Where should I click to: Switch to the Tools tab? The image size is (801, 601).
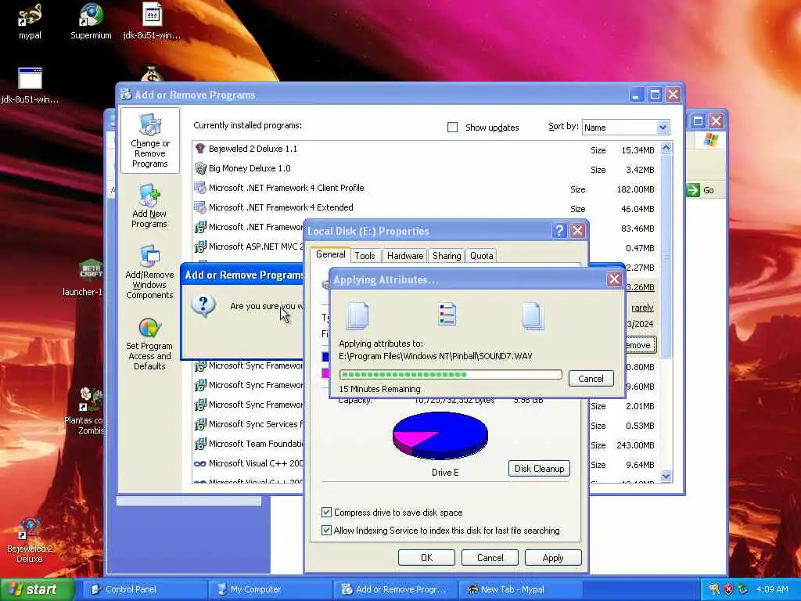coord(365,256)
